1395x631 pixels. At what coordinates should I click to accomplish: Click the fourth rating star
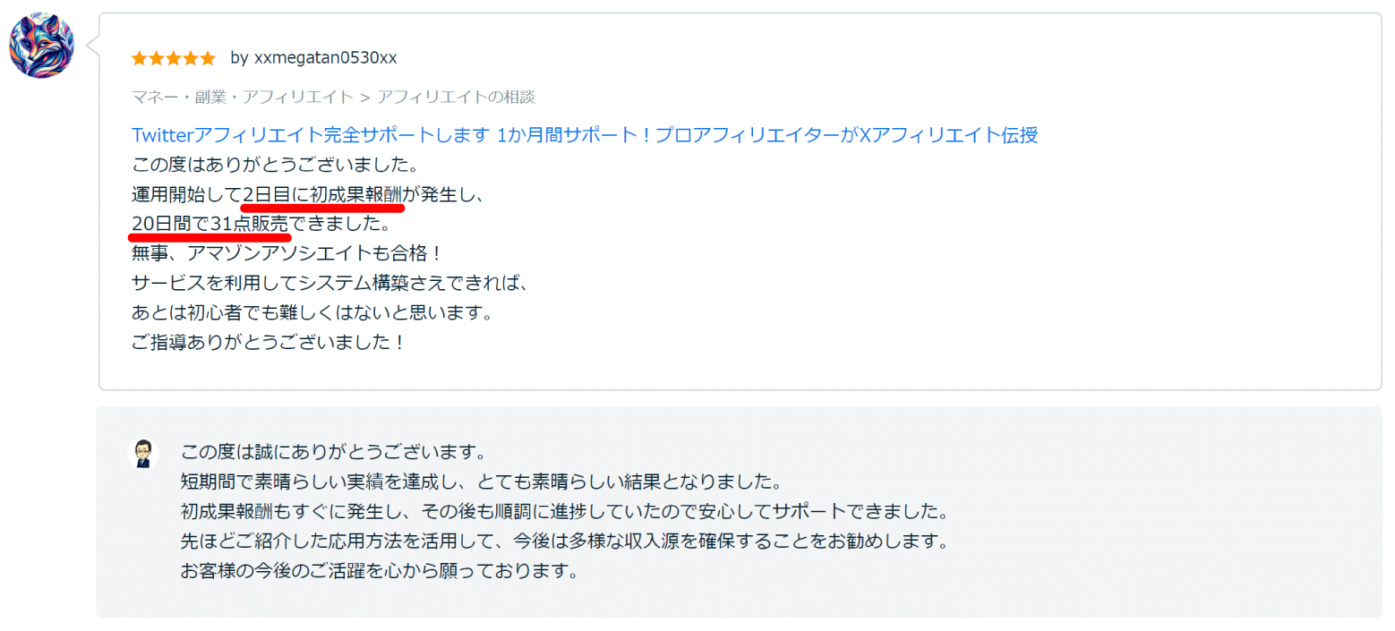pyautogui.click(x=190, y=58)
